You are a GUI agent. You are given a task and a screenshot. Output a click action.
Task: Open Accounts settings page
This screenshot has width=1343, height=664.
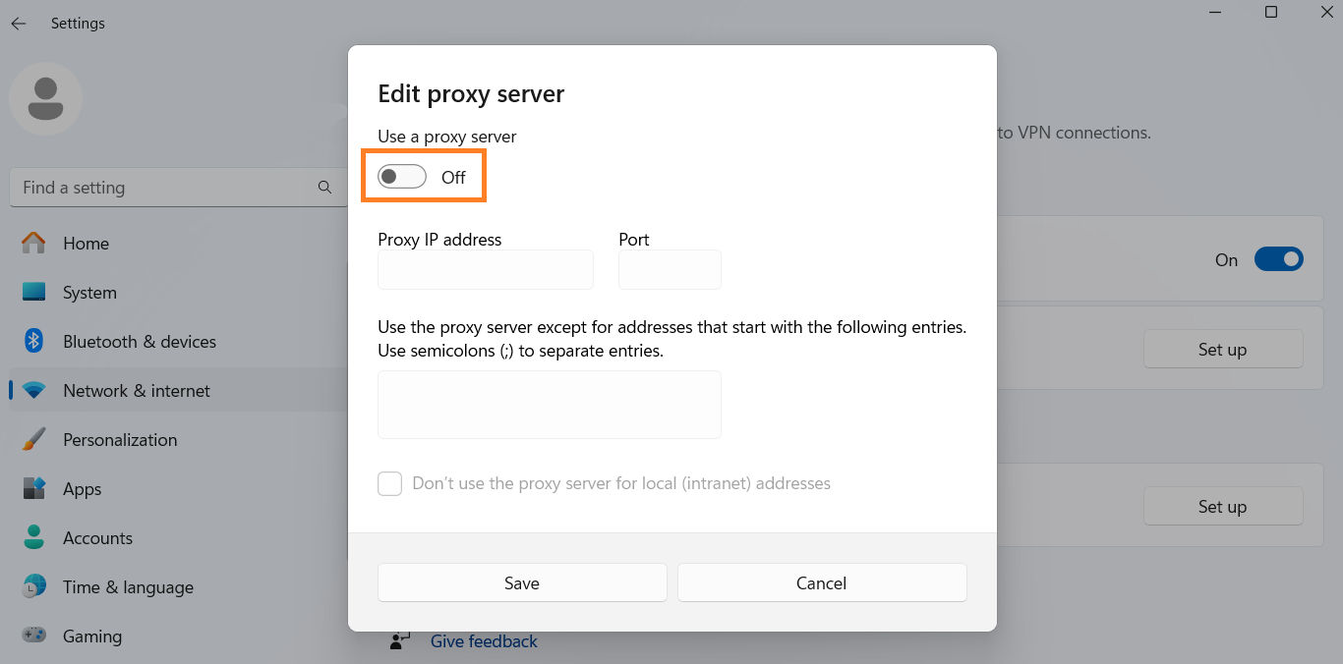coord(178,537)
